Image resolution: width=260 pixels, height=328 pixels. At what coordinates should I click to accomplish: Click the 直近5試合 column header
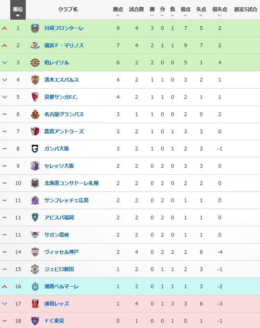tap(246, 9)
